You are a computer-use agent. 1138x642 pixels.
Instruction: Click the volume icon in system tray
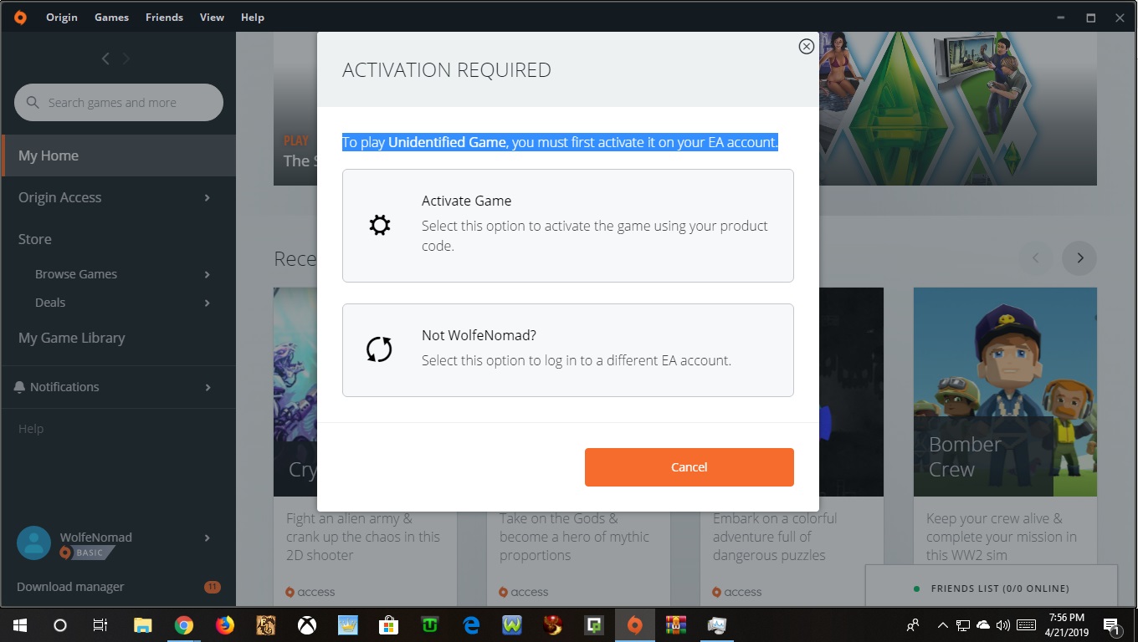(x=1003, y=625)
